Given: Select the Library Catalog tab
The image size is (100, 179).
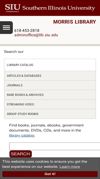Looking at the screenshot, I should click(50, 65).
